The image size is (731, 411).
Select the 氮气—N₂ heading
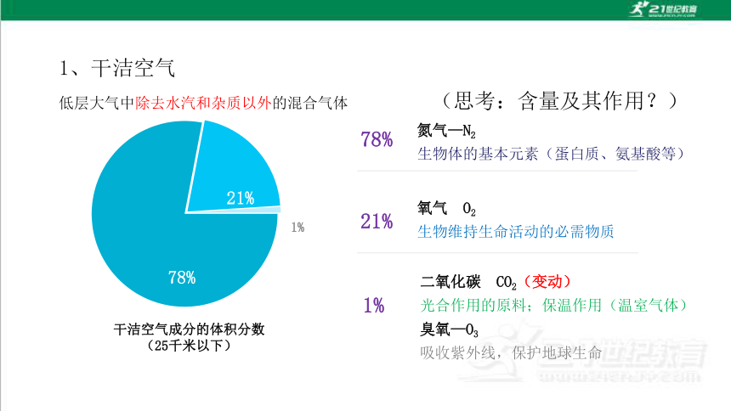click(446, 131)
